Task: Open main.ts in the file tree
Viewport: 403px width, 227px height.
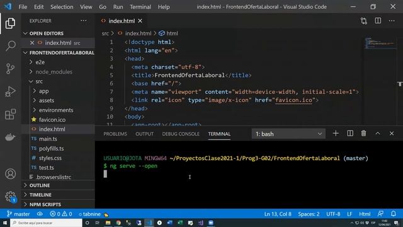Action: [48, 139]
